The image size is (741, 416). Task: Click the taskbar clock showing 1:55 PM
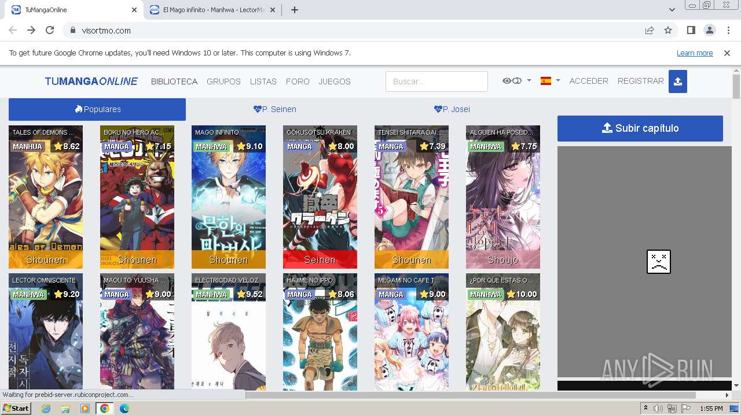[711, 408]
